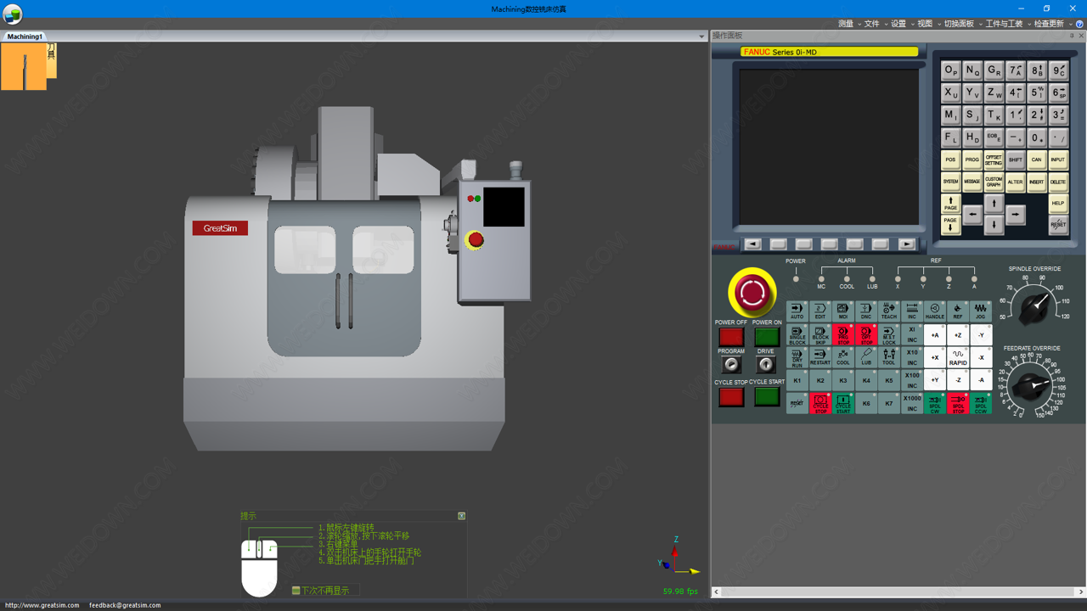1087x611 pixels.
Task: Click cursor right arrow key on keypad
Action: coord(1016,215)
